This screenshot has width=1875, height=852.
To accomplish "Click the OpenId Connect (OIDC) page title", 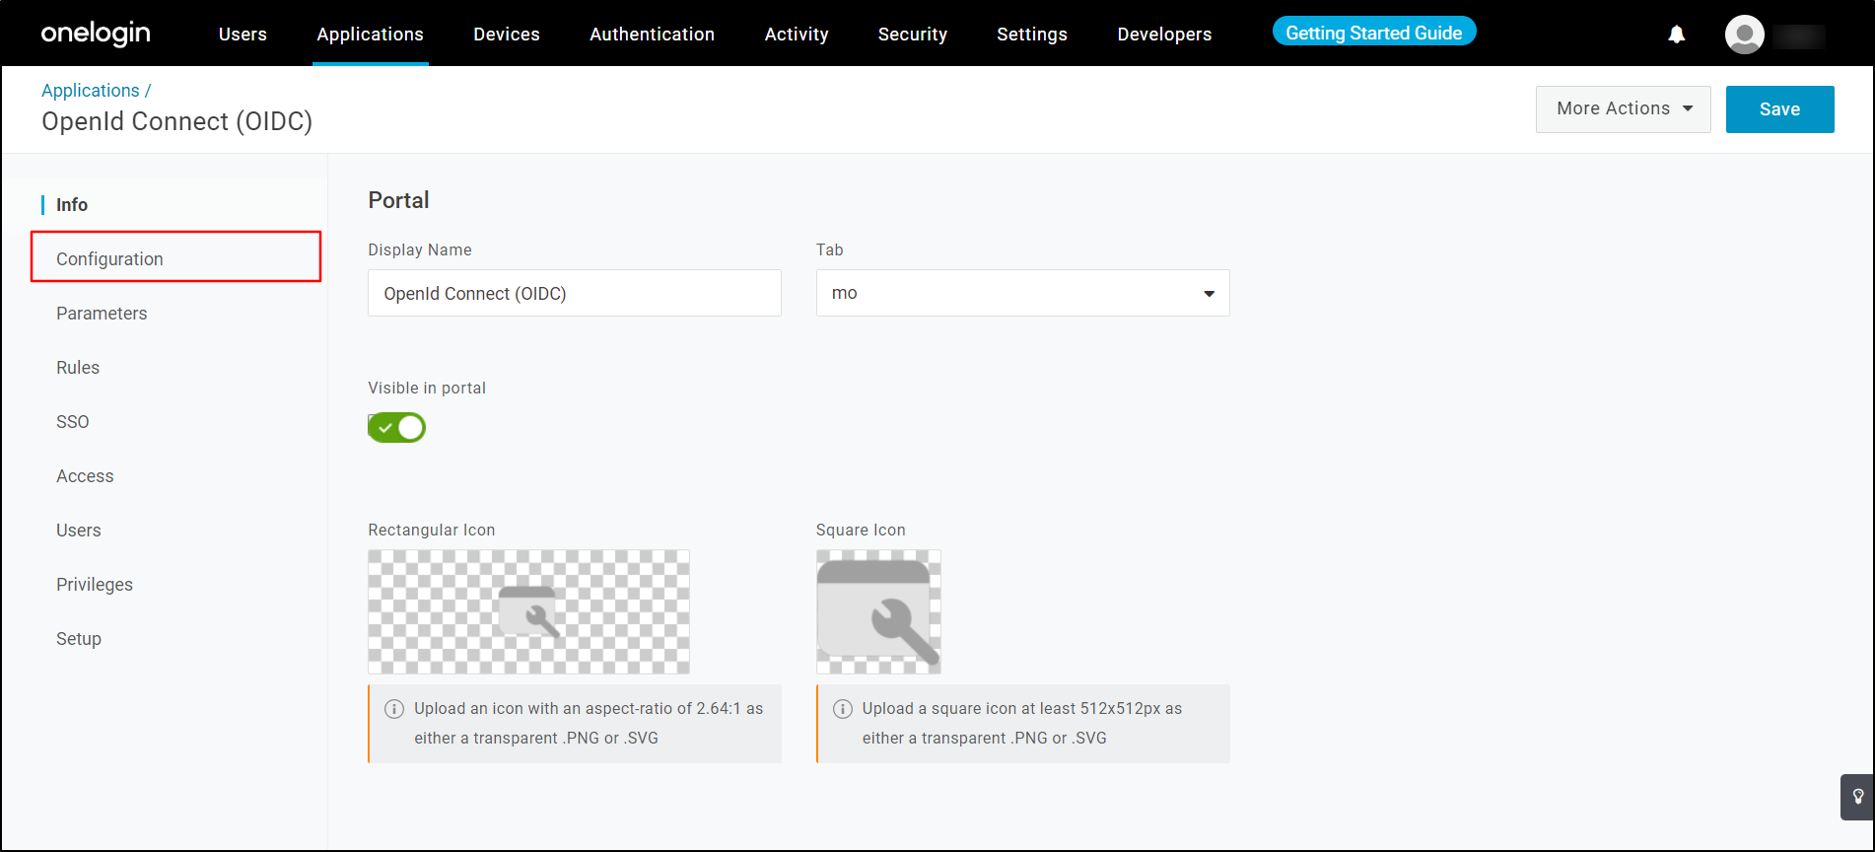I will pyautogui.click(x=176, y=121).
